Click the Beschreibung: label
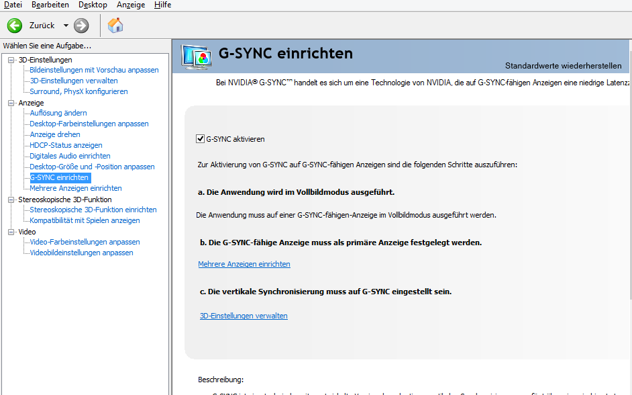The image size is (632, 395). click(x=221, y=380)
